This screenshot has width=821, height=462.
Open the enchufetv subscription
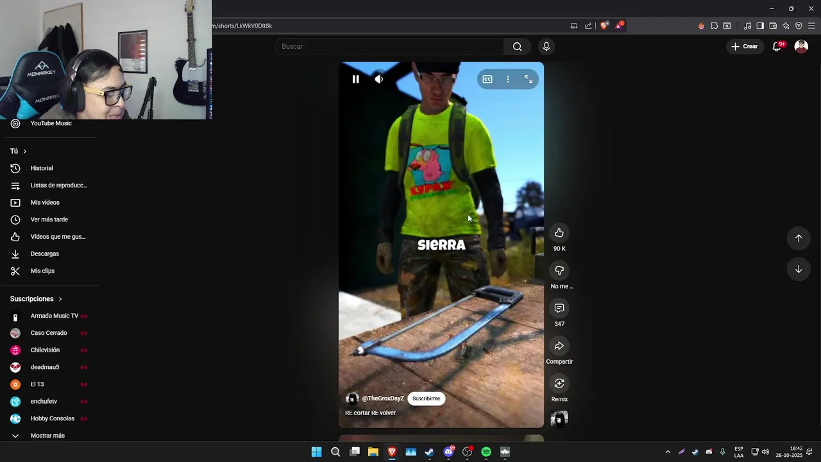coord(50,402)
